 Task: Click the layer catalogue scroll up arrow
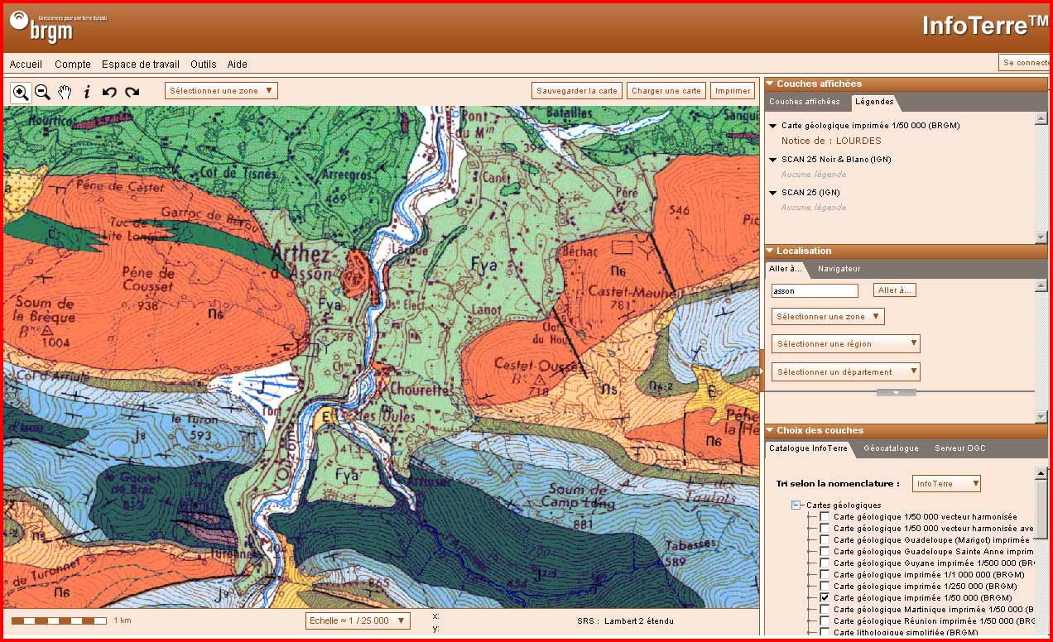click(1041, 473)
